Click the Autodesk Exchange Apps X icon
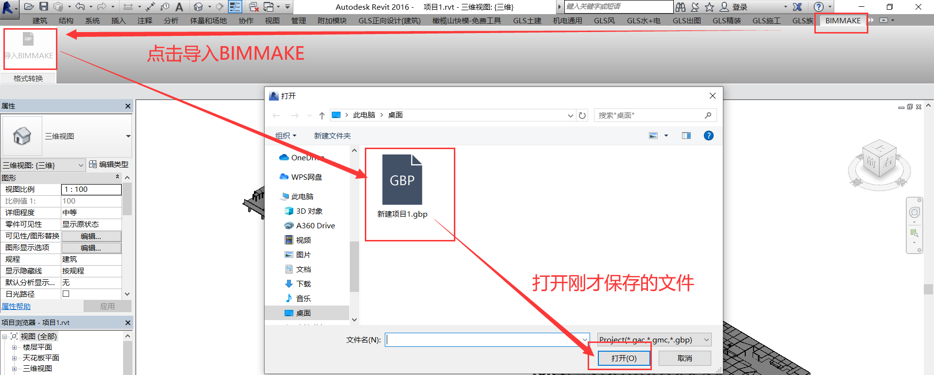The height and width of the screenshot is (375, 934). pos(797,7)
